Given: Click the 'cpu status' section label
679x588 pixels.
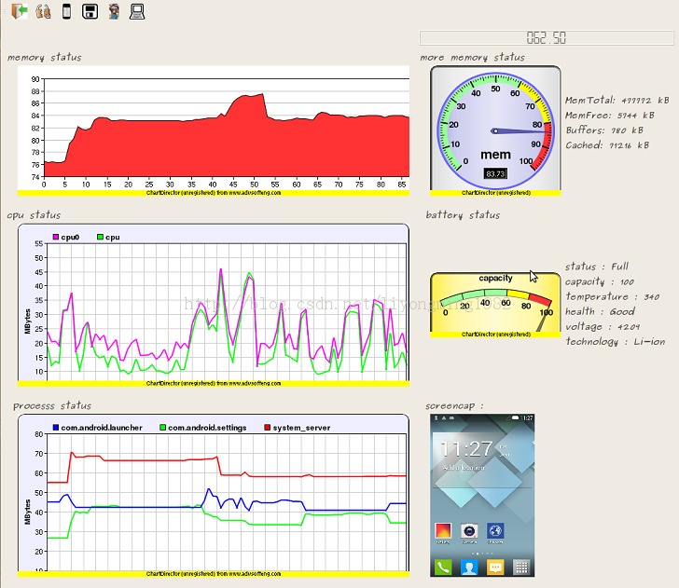Looking at the screenshot, I should point(34,215).
